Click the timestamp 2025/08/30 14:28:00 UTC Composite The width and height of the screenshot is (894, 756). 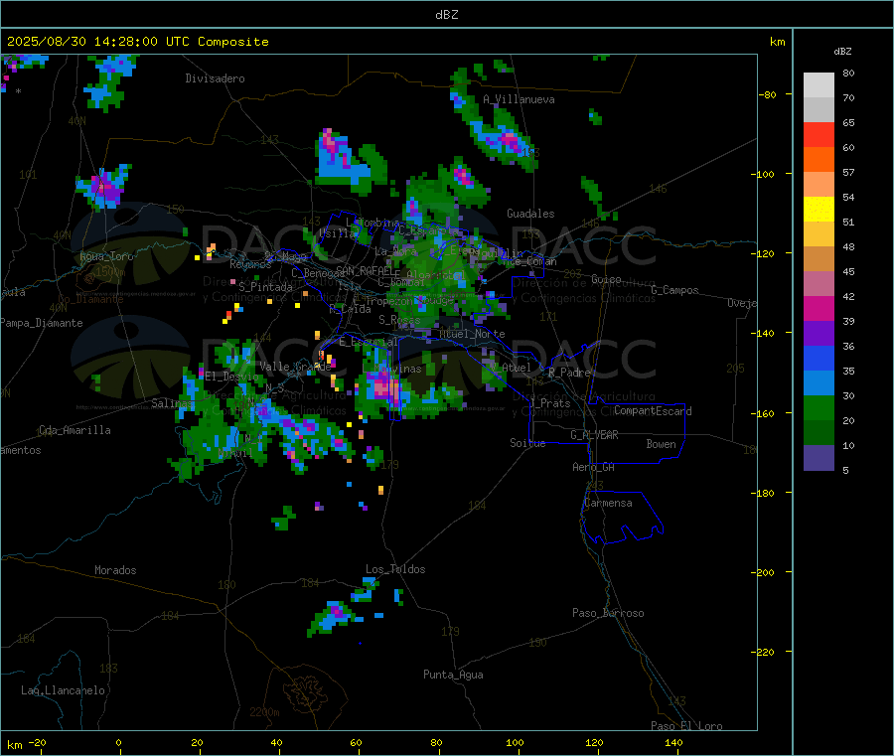[137, 42]
